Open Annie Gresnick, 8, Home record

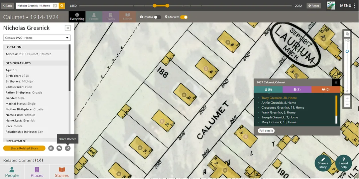279,103
